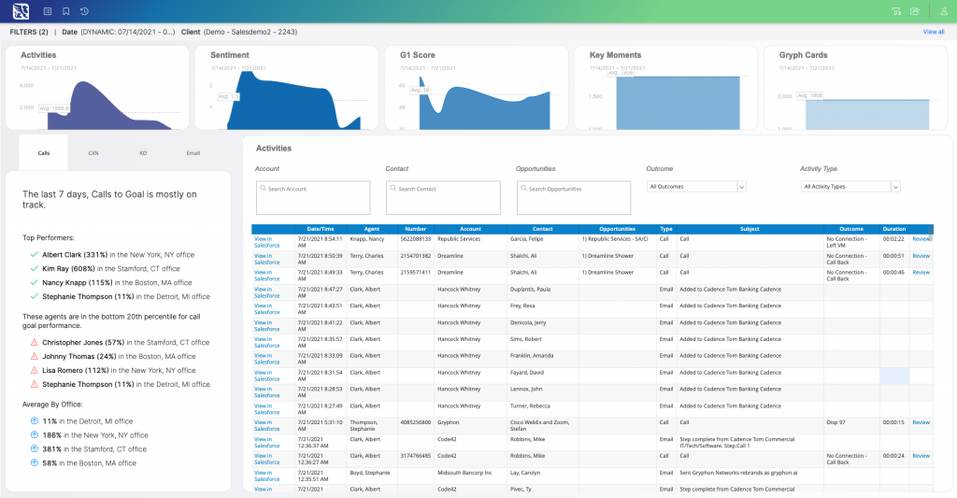The height and width of the screenshot is (498, 957).
Task: Click the arrow icon beside 11% Detroit office
Action: 35,421
